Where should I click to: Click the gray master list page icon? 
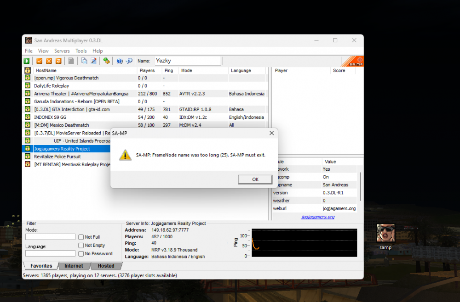click(71, 61)
